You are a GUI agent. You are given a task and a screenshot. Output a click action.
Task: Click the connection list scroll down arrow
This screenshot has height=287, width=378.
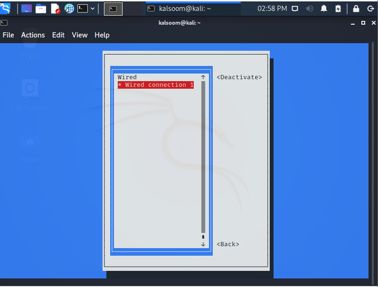203,244
